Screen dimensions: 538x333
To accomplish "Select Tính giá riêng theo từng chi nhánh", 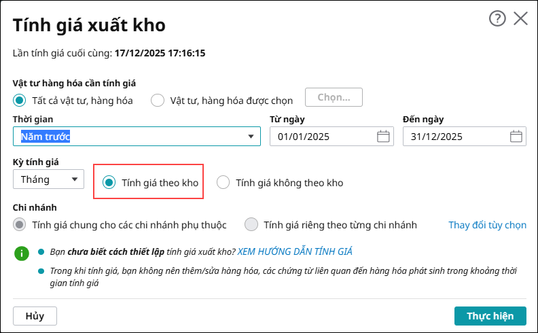I will pos(252,224).
